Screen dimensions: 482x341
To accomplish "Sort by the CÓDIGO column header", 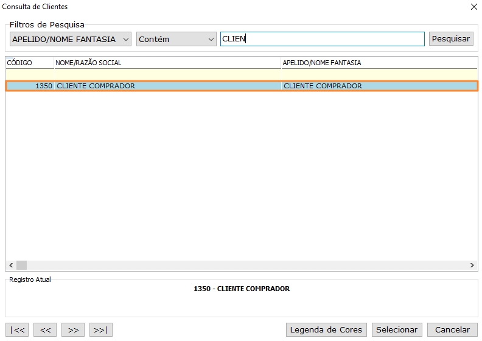I will pos(29,63).
